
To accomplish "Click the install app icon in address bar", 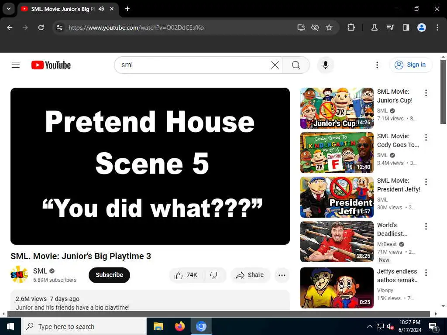I will pyautogui.click(x=301, y=27).
